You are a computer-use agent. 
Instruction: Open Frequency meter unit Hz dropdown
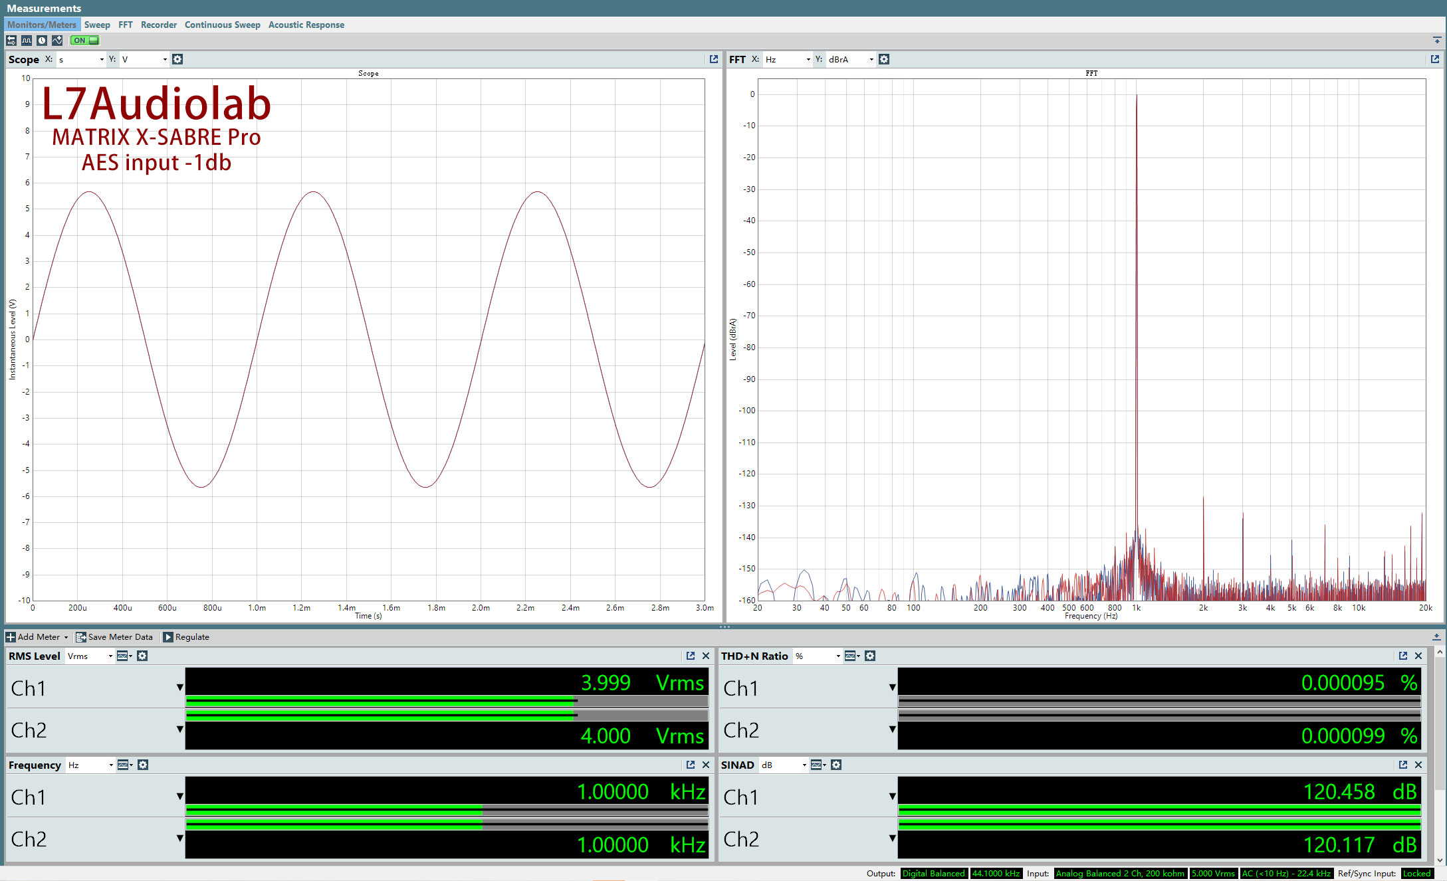coord(90,765)
